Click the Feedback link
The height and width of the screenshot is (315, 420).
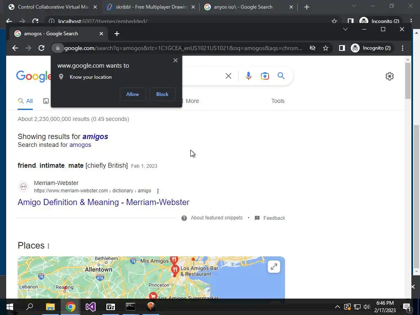click(x=274, y=218)
